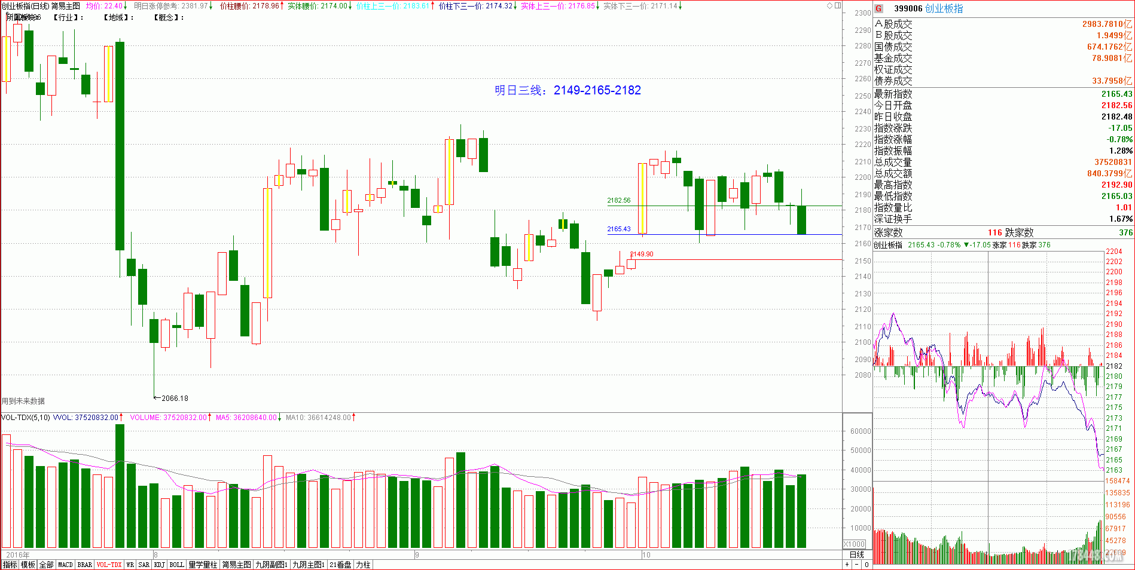
Task: Click the 总成交额 value 840.3799亿
Action: click(1109, 173)
